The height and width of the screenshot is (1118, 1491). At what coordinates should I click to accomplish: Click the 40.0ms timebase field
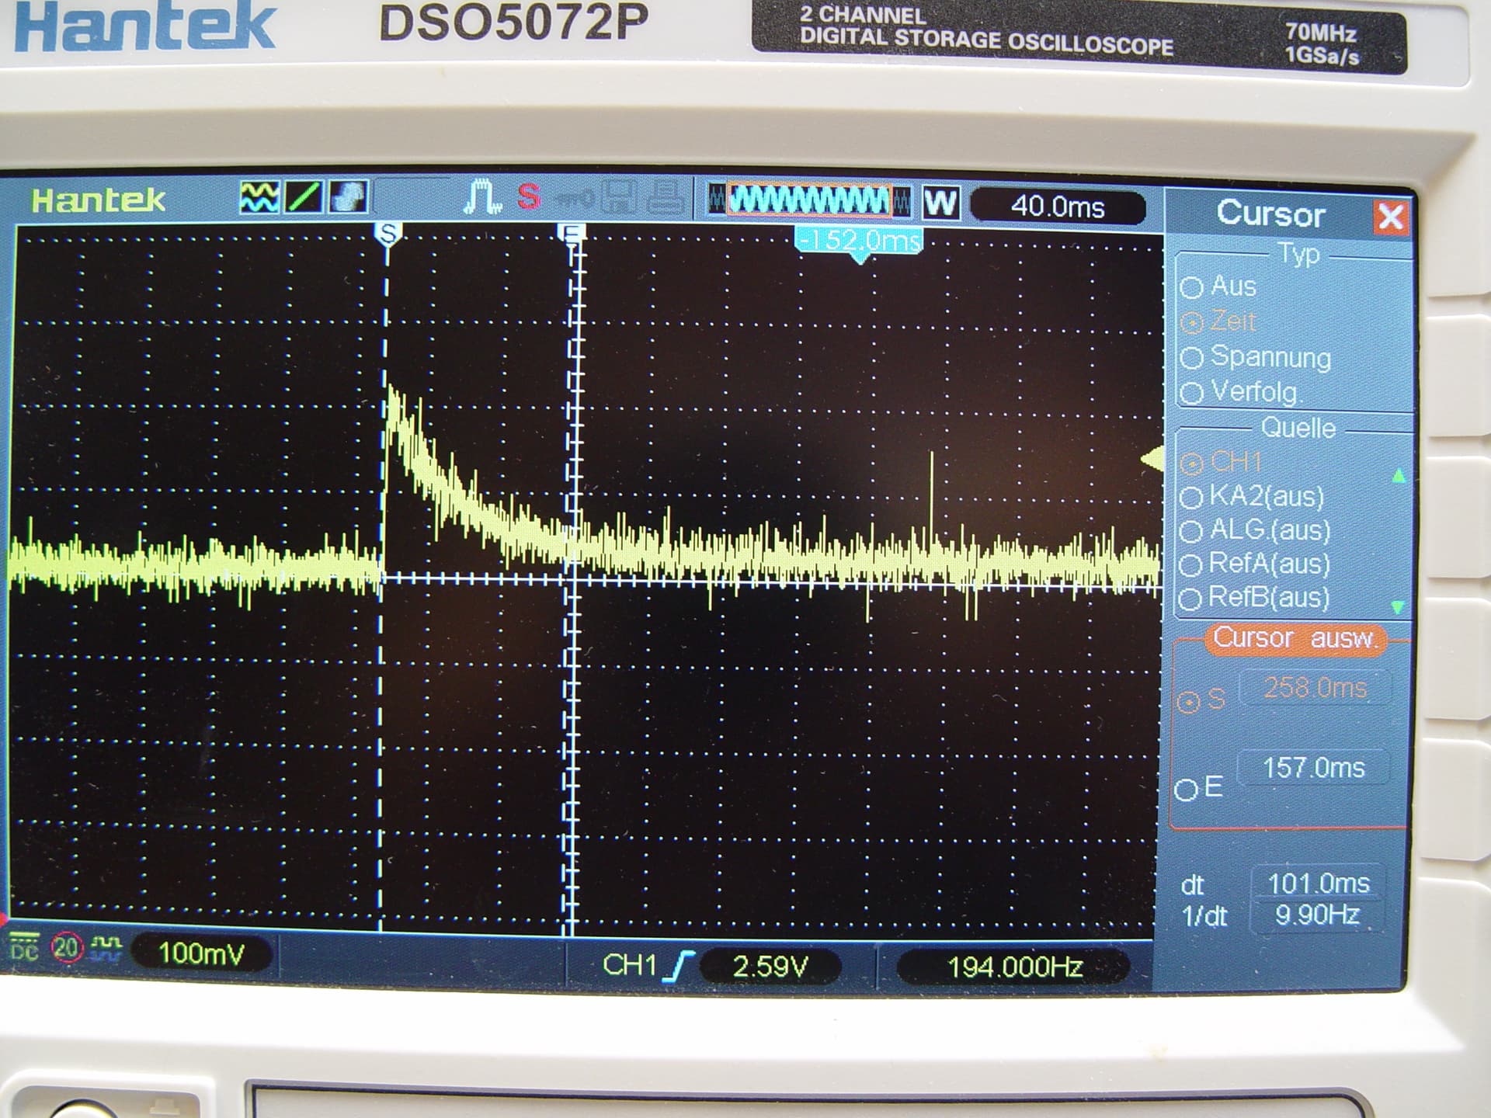point(1057,207)
